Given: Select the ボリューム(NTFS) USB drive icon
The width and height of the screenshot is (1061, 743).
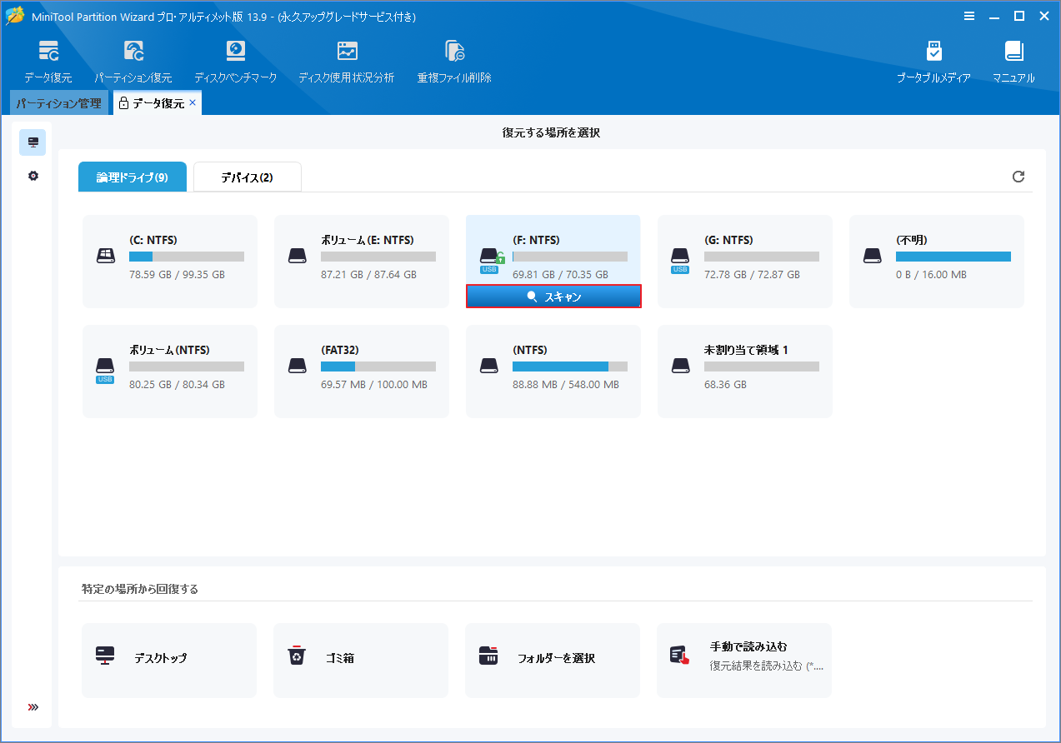Looking at the screenshot, I should point(106,370).
